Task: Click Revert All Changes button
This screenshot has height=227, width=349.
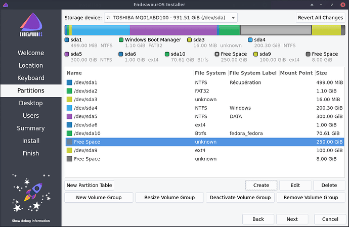Action: point(320,18)
